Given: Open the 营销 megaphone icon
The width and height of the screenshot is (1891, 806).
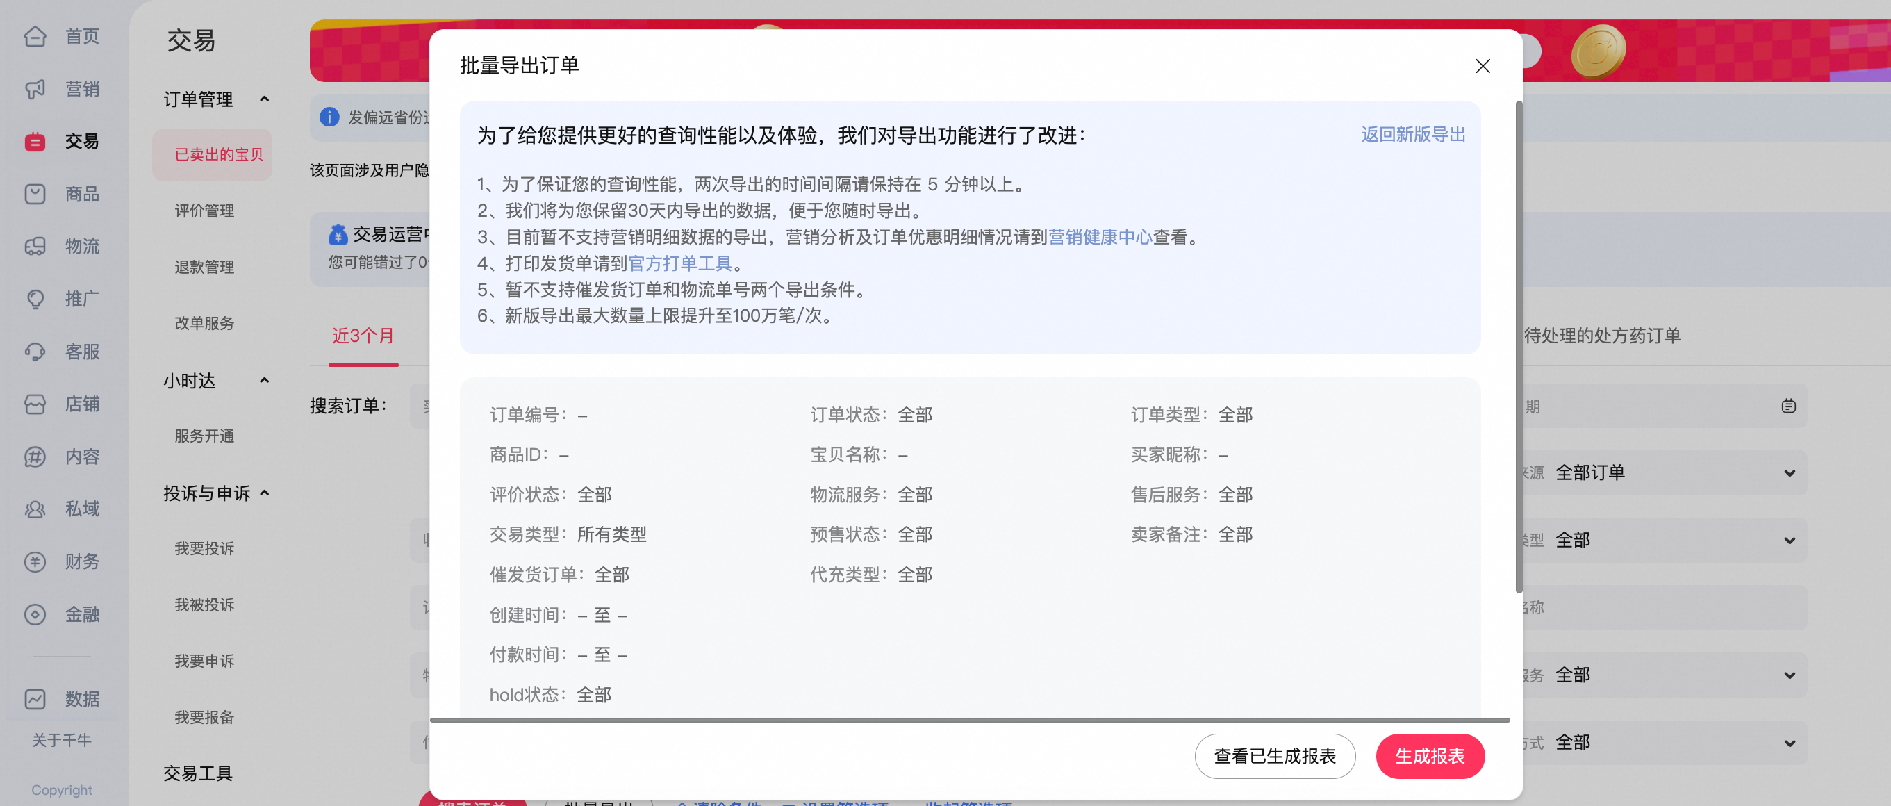Looking at the screenshot, I should [x=35, y=89].
